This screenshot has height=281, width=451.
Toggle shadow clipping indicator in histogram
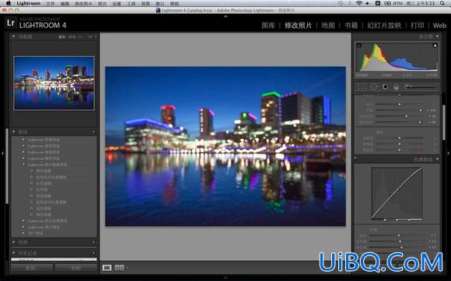(358, 45)
